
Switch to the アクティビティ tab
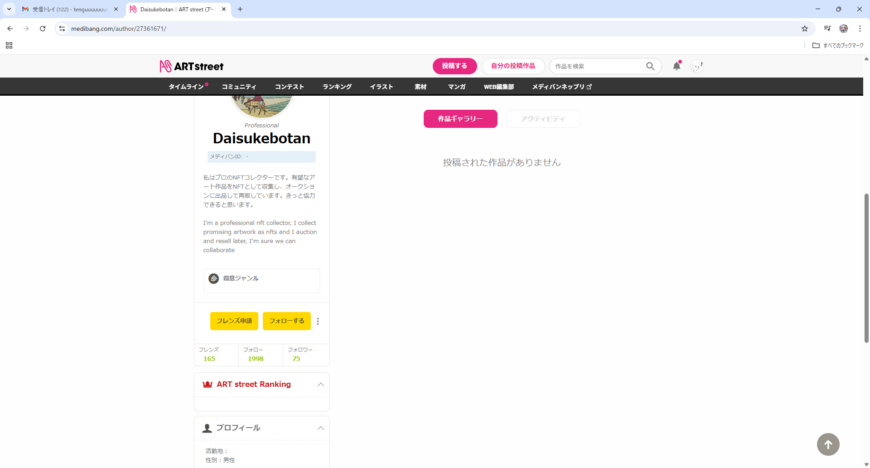tap(543, 119)
